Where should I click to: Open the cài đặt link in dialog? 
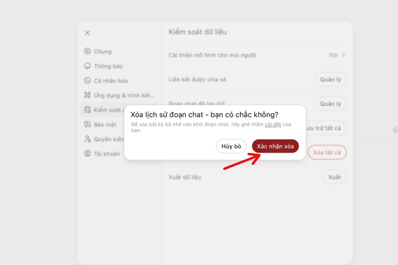273,124
